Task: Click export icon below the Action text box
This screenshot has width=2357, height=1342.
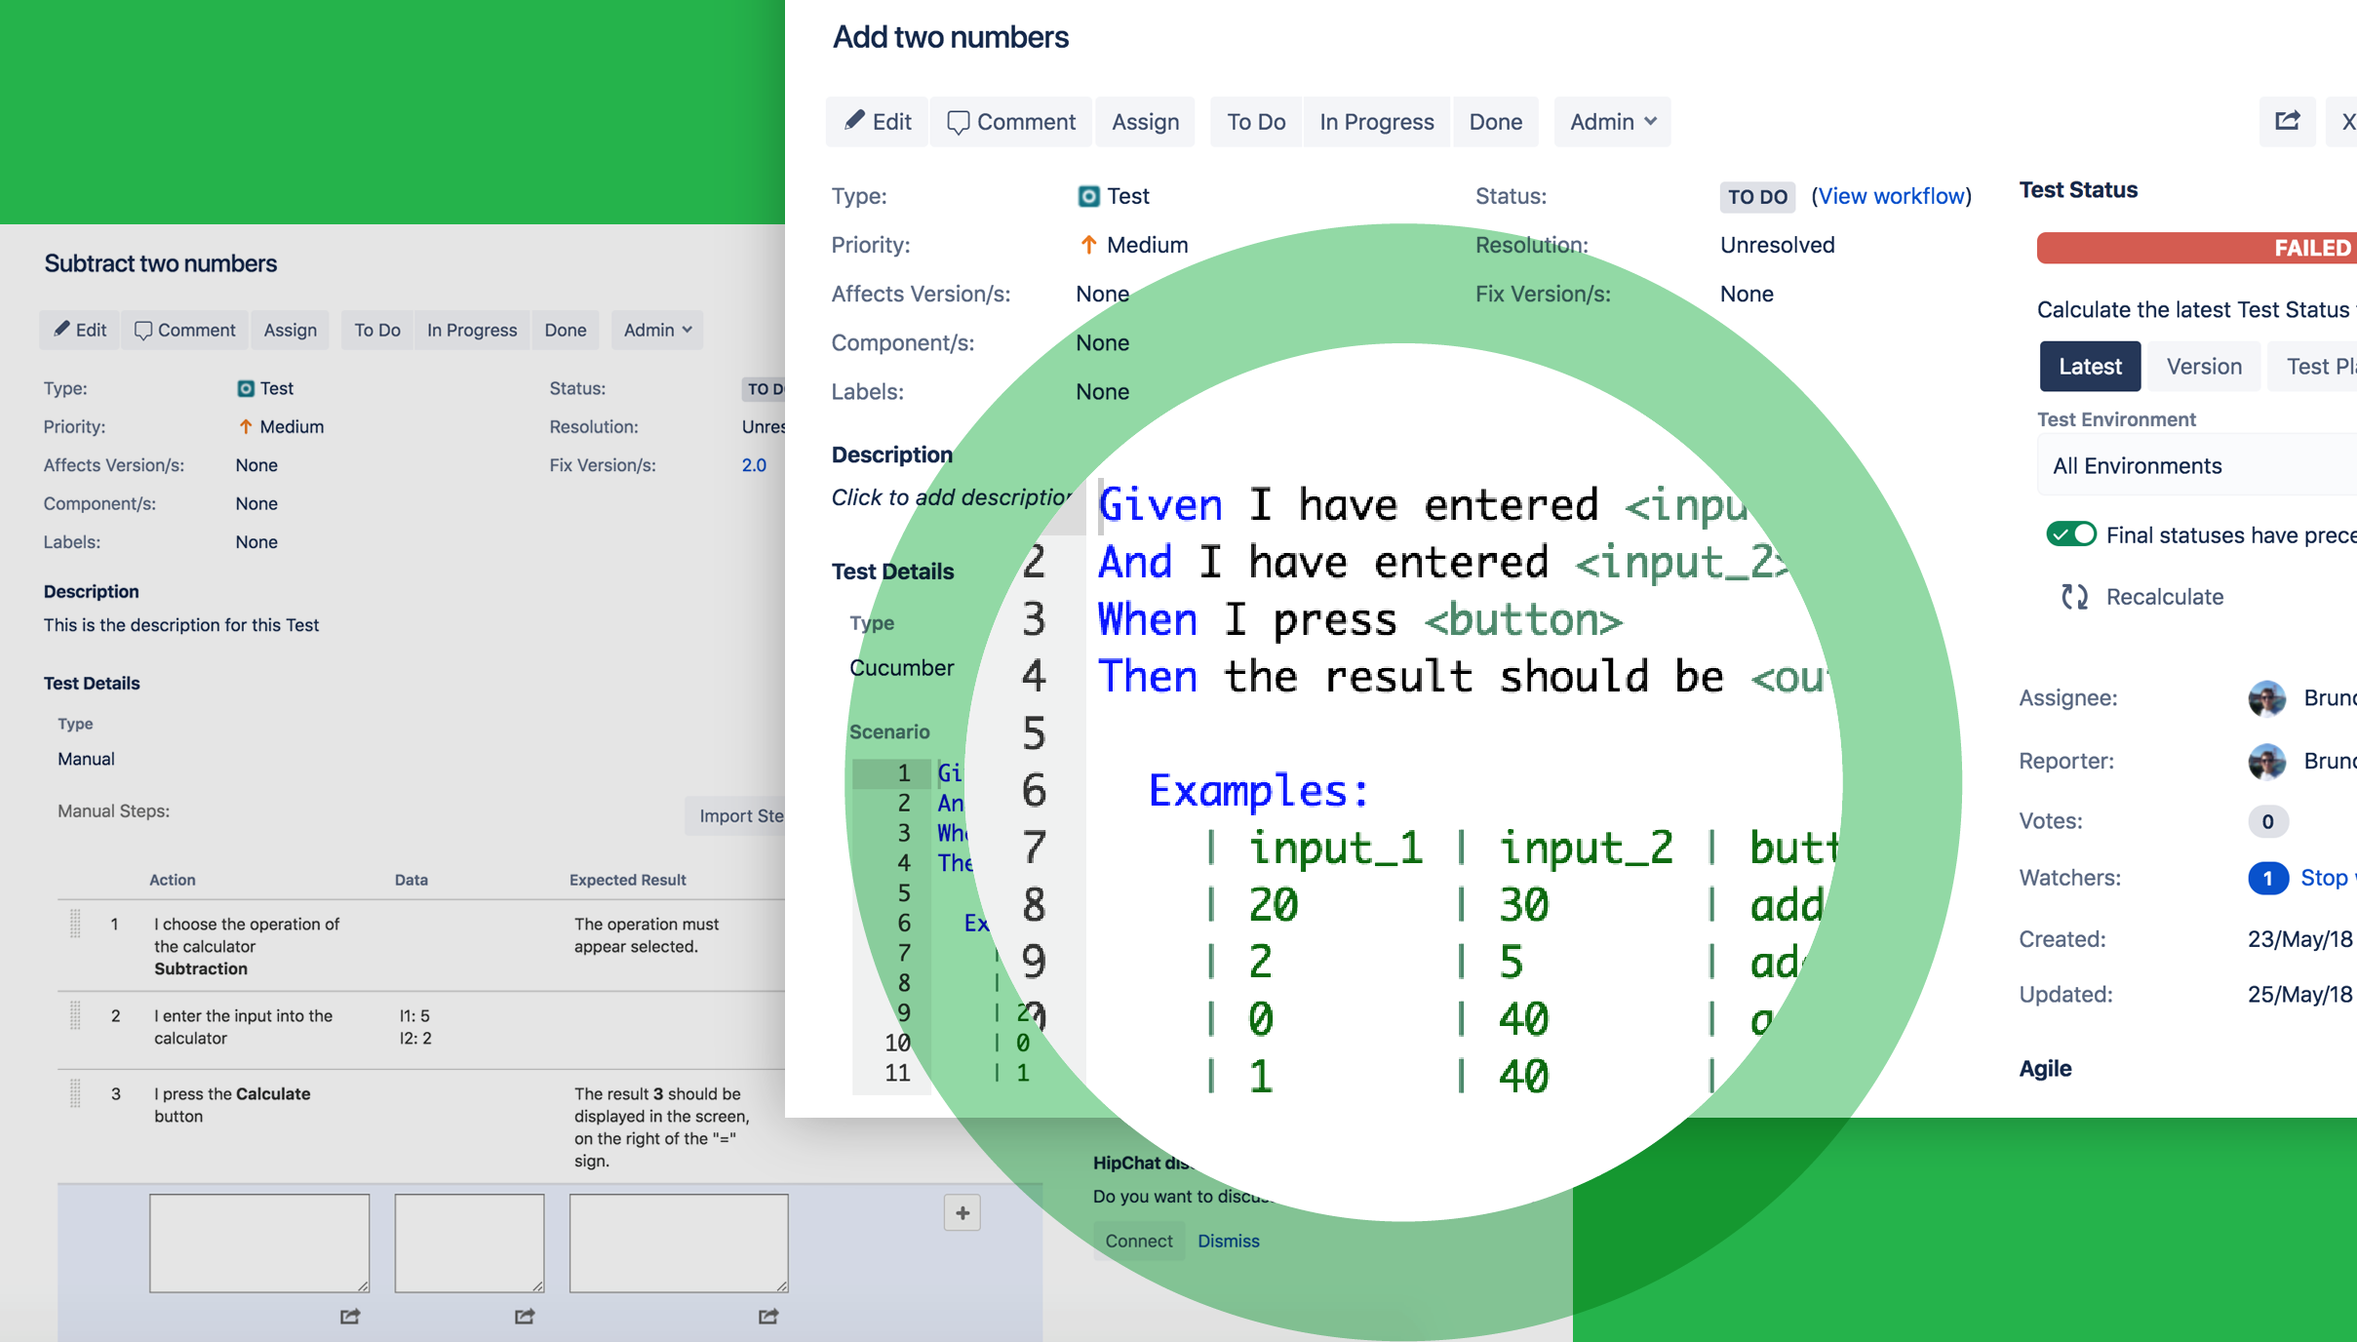Action: 350,1317
